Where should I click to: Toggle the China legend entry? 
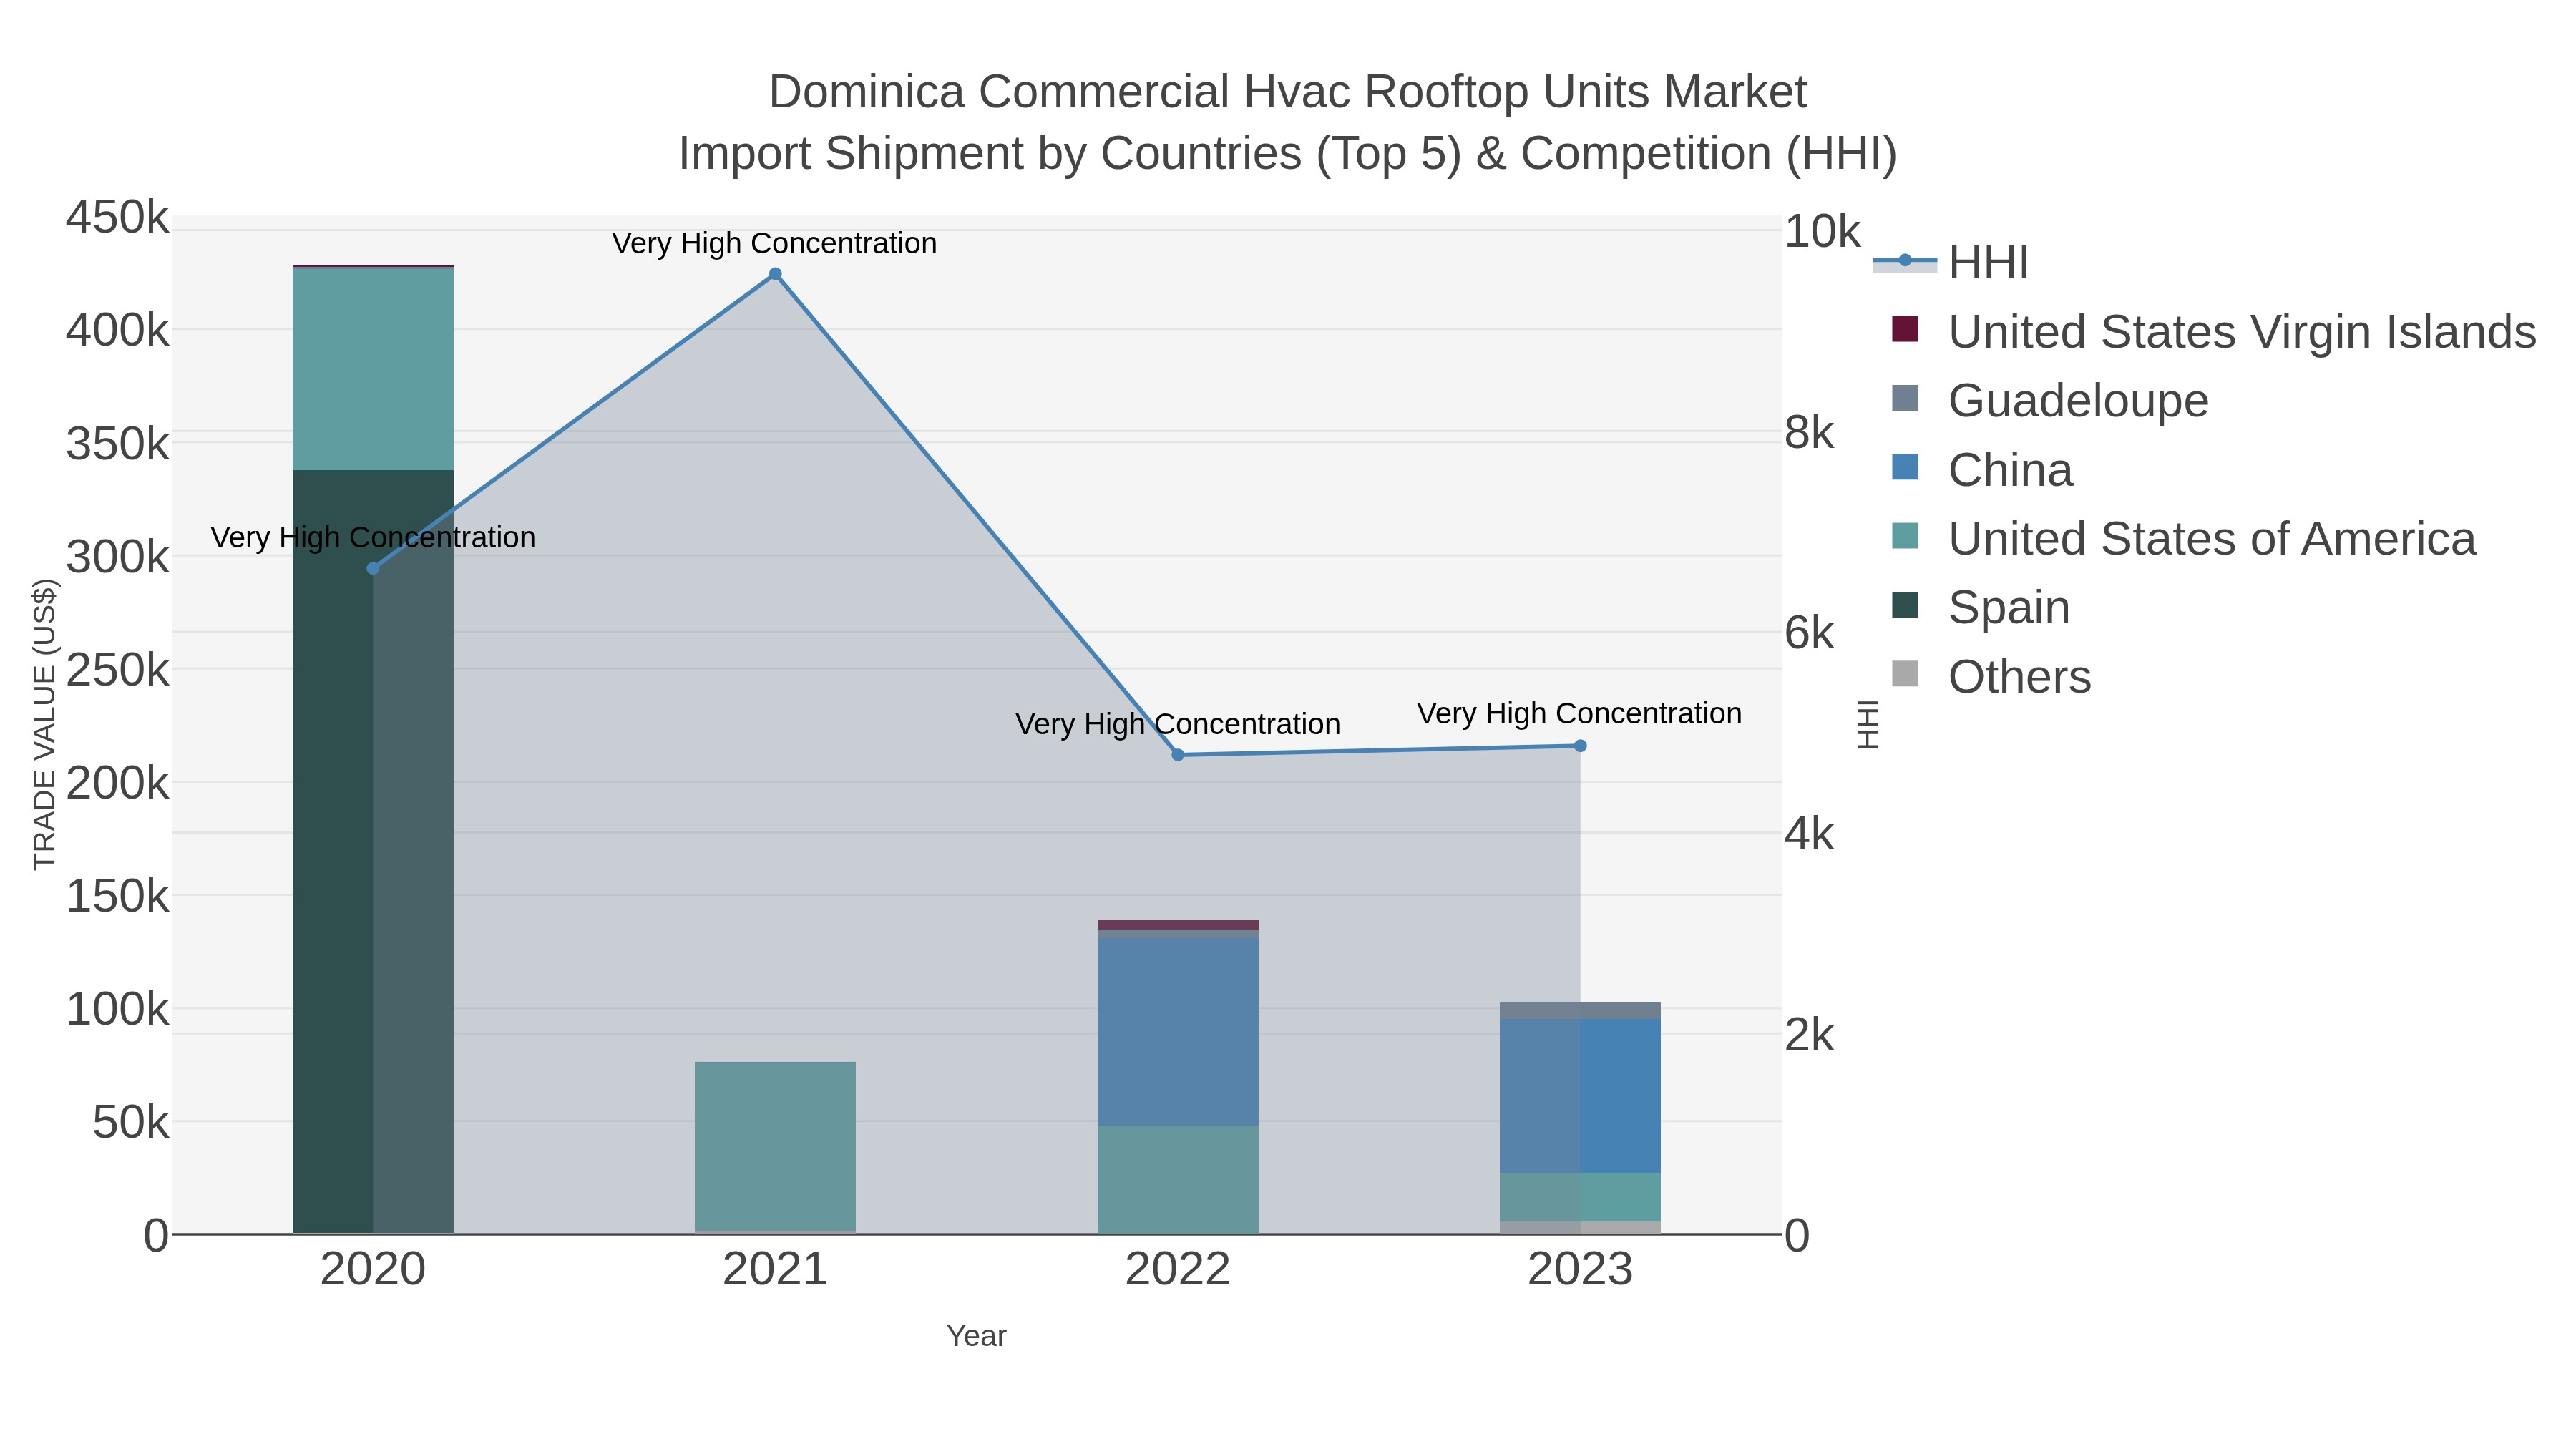click(x=1982, y=469)
